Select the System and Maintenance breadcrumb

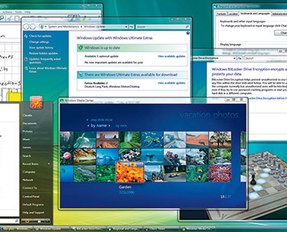tap(63, 27)
